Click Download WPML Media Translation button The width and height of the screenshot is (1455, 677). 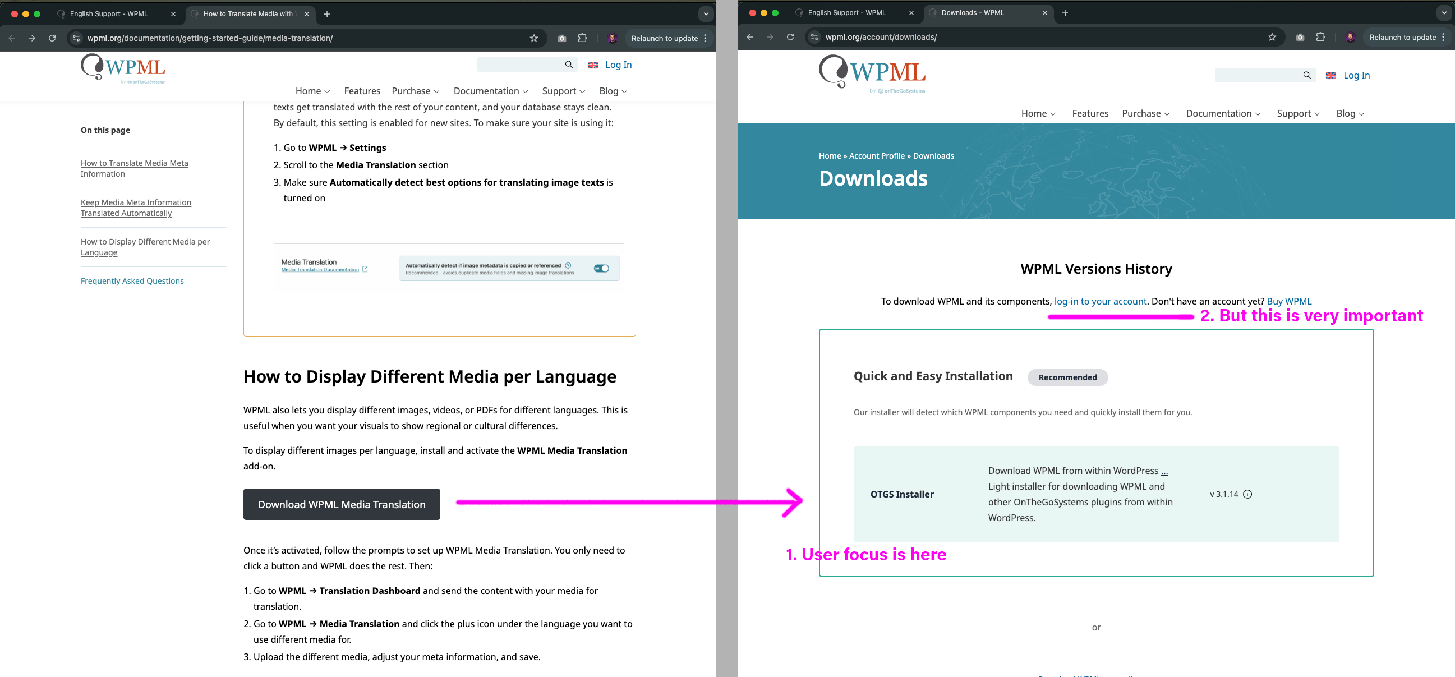tap(341, 504)
